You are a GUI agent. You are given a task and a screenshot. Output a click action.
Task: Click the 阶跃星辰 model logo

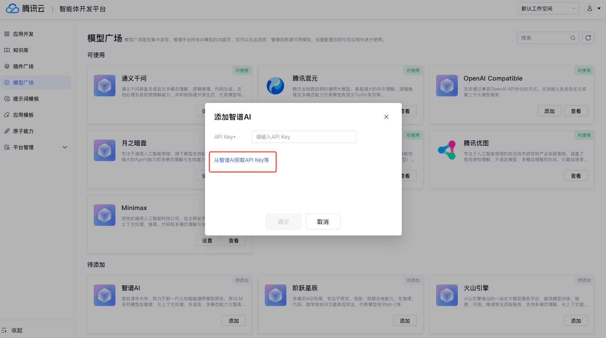pyautogui.click(x=276, y=295)
